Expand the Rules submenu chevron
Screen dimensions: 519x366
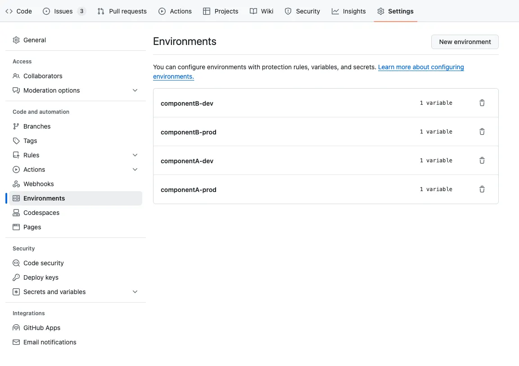coord(135,155)
